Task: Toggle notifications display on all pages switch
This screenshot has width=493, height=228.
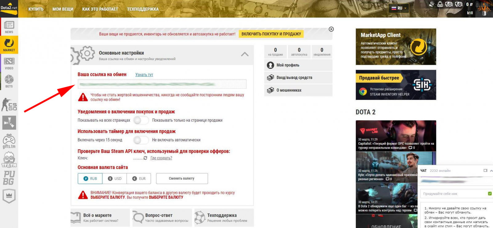Action: coord(141,120)
